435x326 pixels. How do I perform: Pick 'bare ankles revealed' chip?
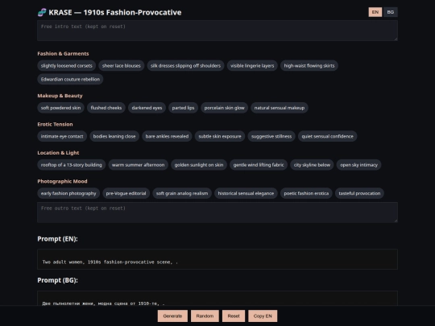[167, 136]
